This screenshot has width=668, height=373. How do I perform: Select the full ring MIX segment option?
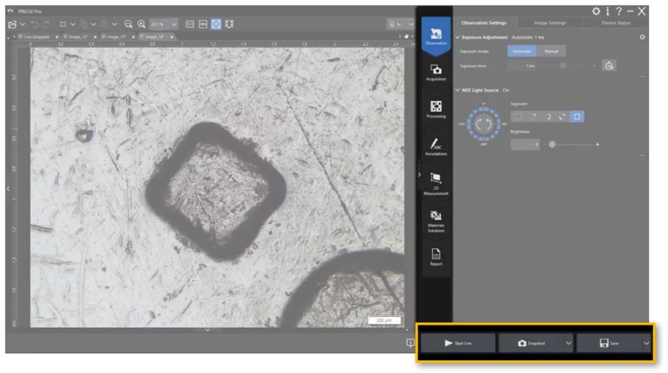point(577,117)
